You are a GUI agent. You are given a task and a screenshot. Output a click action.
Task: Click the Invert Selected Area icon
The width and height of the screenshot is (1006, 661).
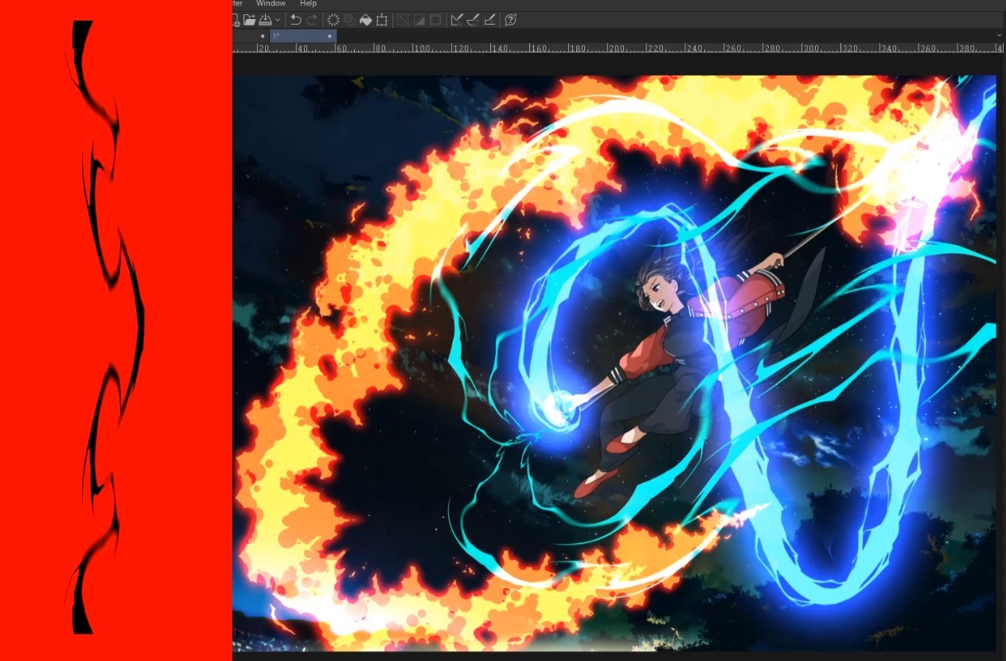[419, 20]
